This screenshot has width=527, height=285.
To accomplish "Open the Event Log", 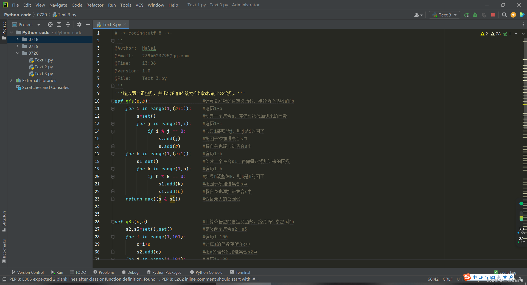I will (507, 272).
